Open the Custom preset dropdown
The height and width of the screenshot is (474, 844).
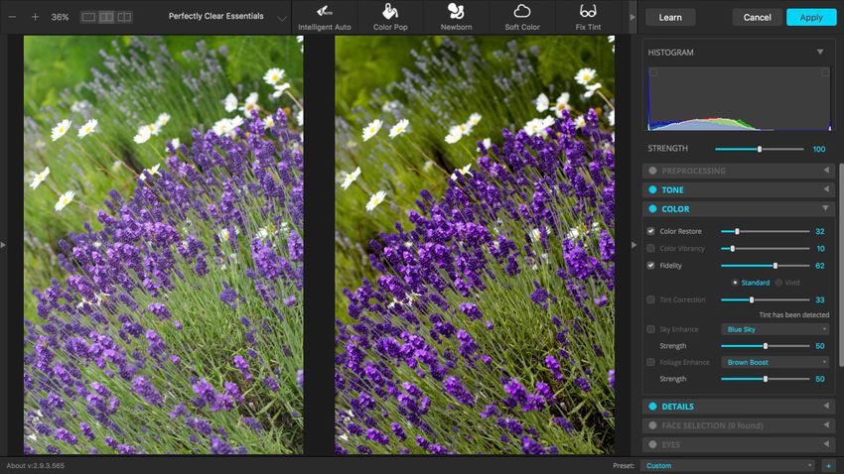tap(729, 465)
